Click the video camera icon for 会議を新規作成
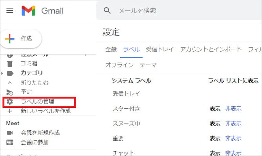This screenshot has width=262, height=156. (x=10, y=133)
